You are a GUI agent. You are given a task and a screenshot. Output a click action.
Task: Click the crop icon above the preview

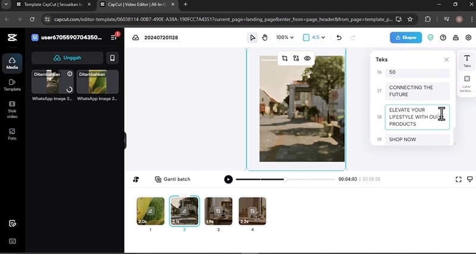coord(285,58)
